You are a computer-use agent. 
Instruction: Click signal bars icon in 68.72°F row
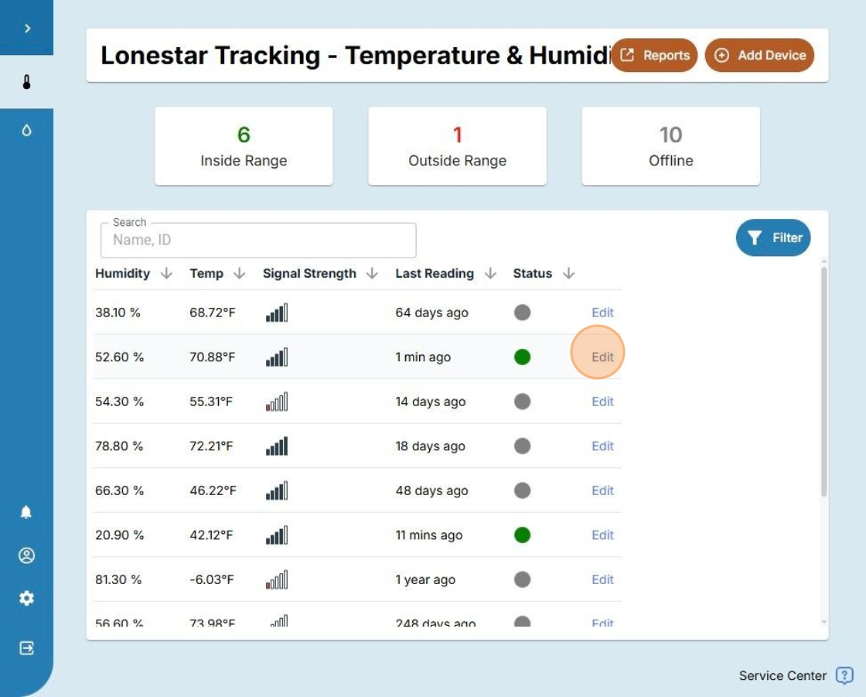[277, 313]
